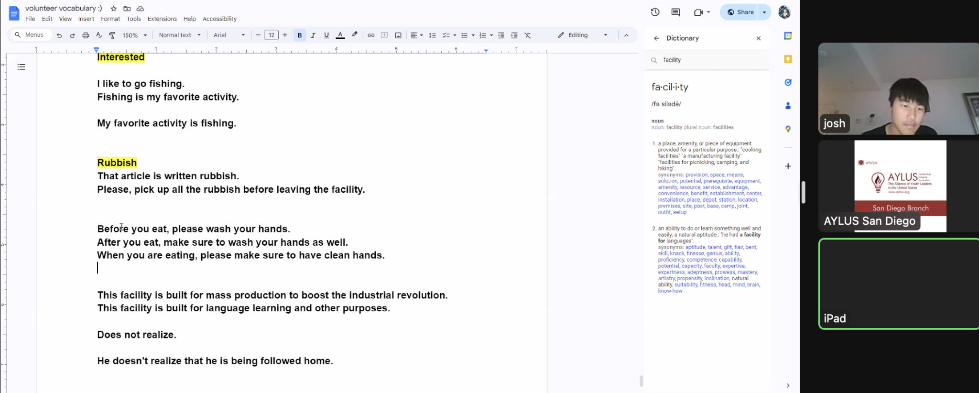This screenshot has height=393, width=979.
Task: Open the Google Docs home icon
Action: point(14,13)
